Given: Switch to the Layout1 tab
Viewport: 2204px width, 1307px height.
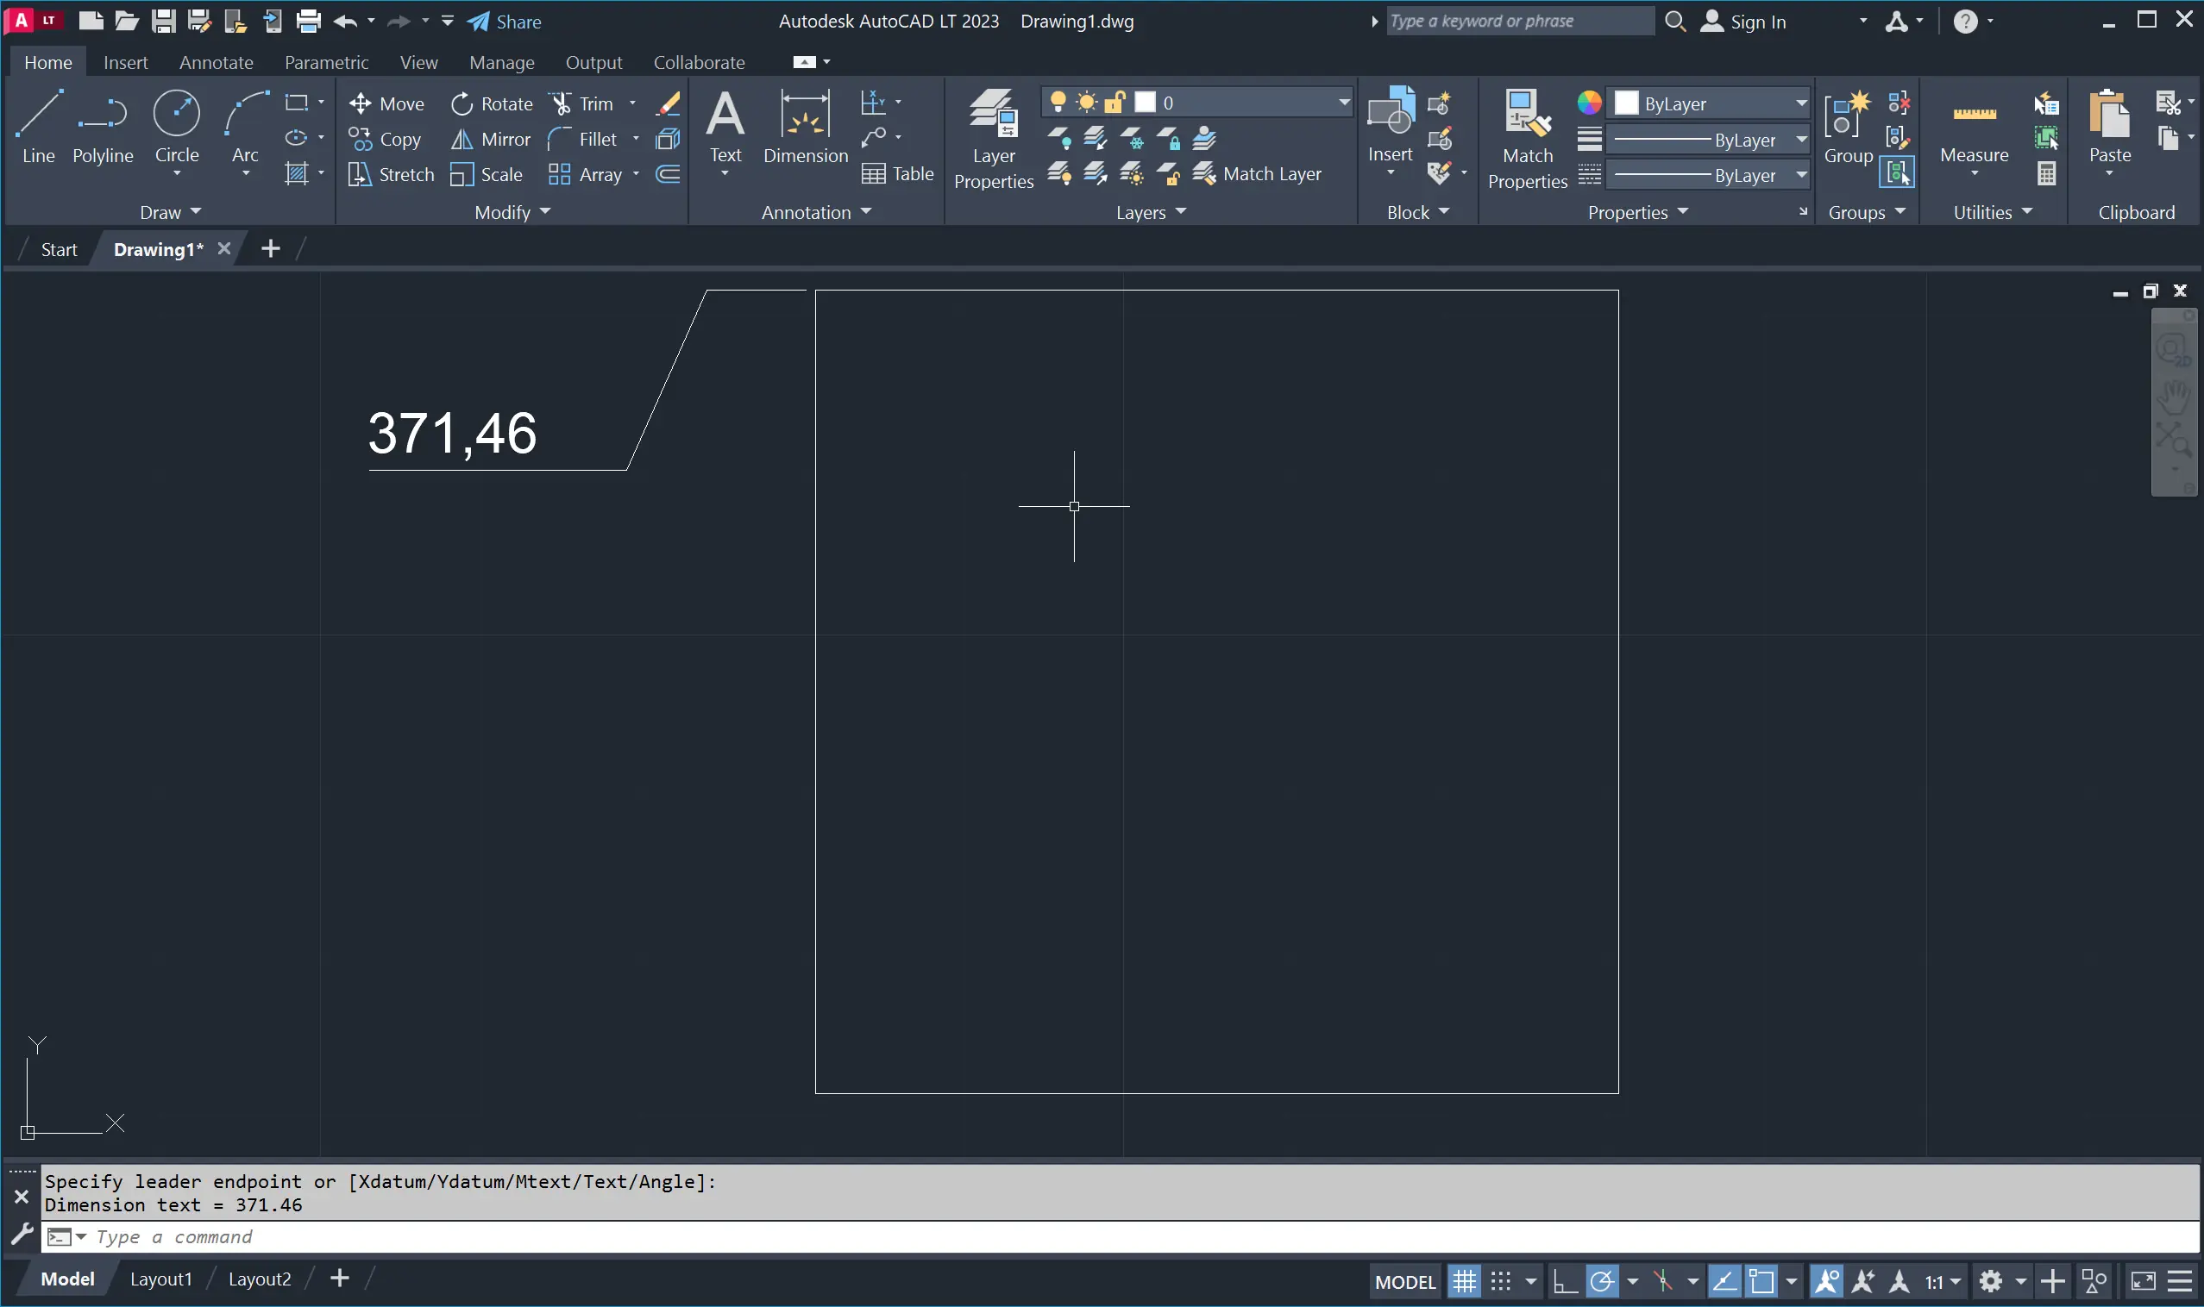Looking at the screenshot, I should 160,1279.
